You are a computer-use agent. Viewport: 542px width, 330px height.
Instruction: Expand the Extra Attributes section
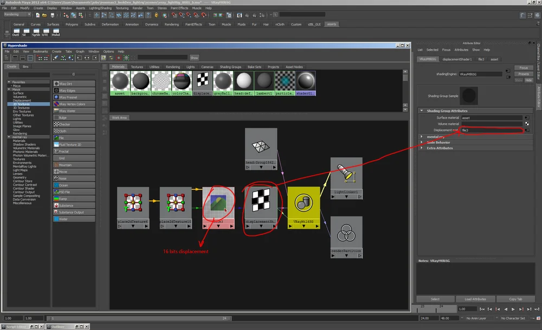point(439,148)
